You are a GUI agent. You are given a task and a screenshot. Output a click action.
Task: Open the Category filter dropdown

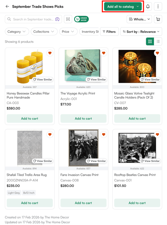coord(17,32)
